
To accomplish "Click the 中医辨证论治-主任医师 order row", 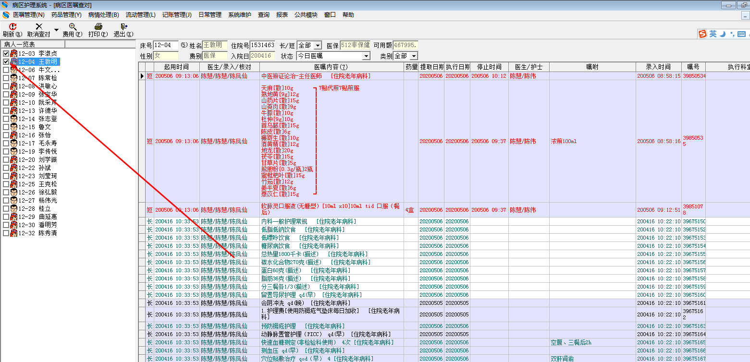I will tap(444, 76).
